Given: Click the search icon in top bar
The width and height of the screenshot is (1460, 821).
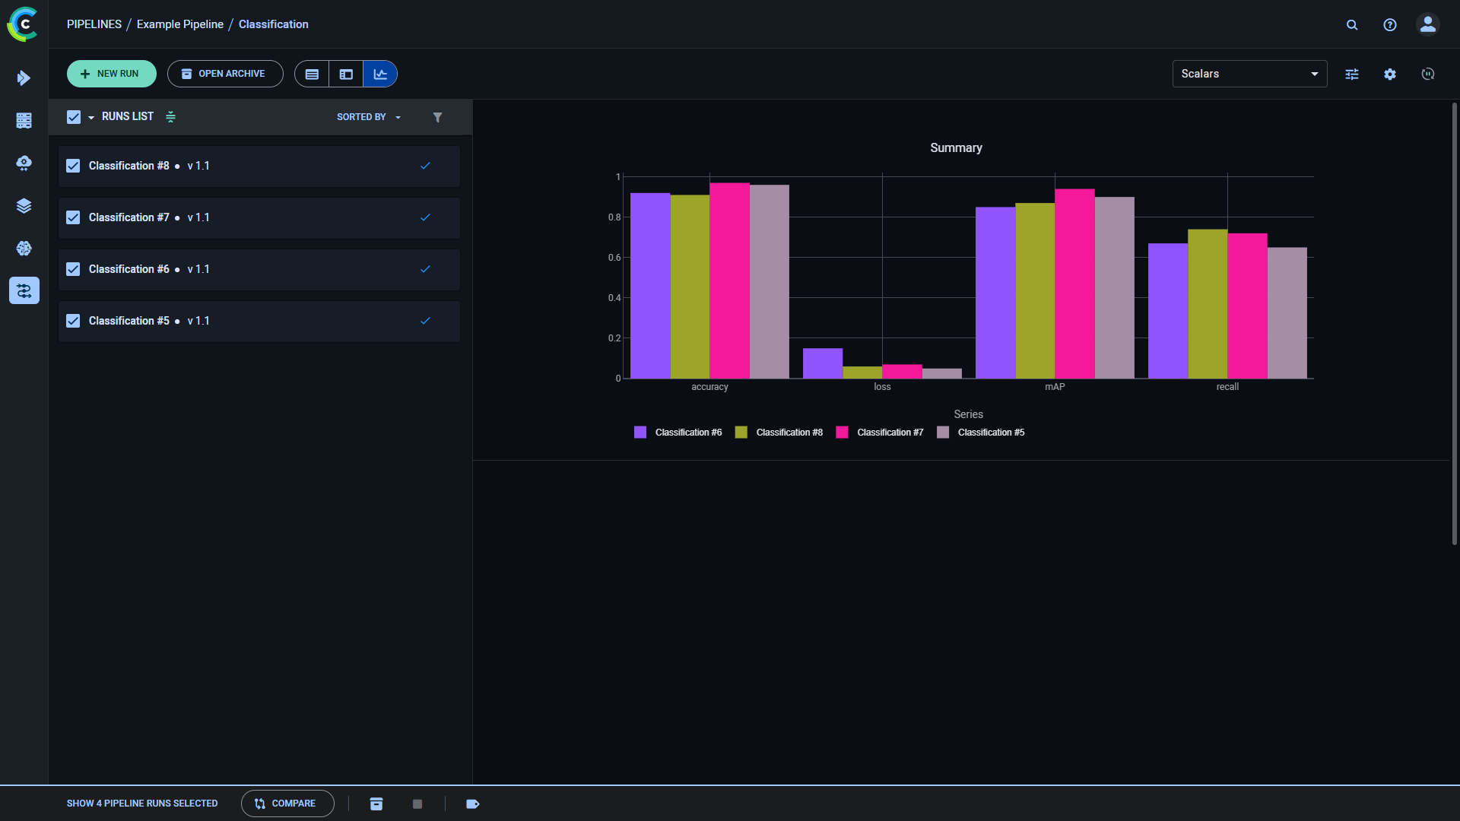Looking at the screenshot, I should coord(1352,24).
